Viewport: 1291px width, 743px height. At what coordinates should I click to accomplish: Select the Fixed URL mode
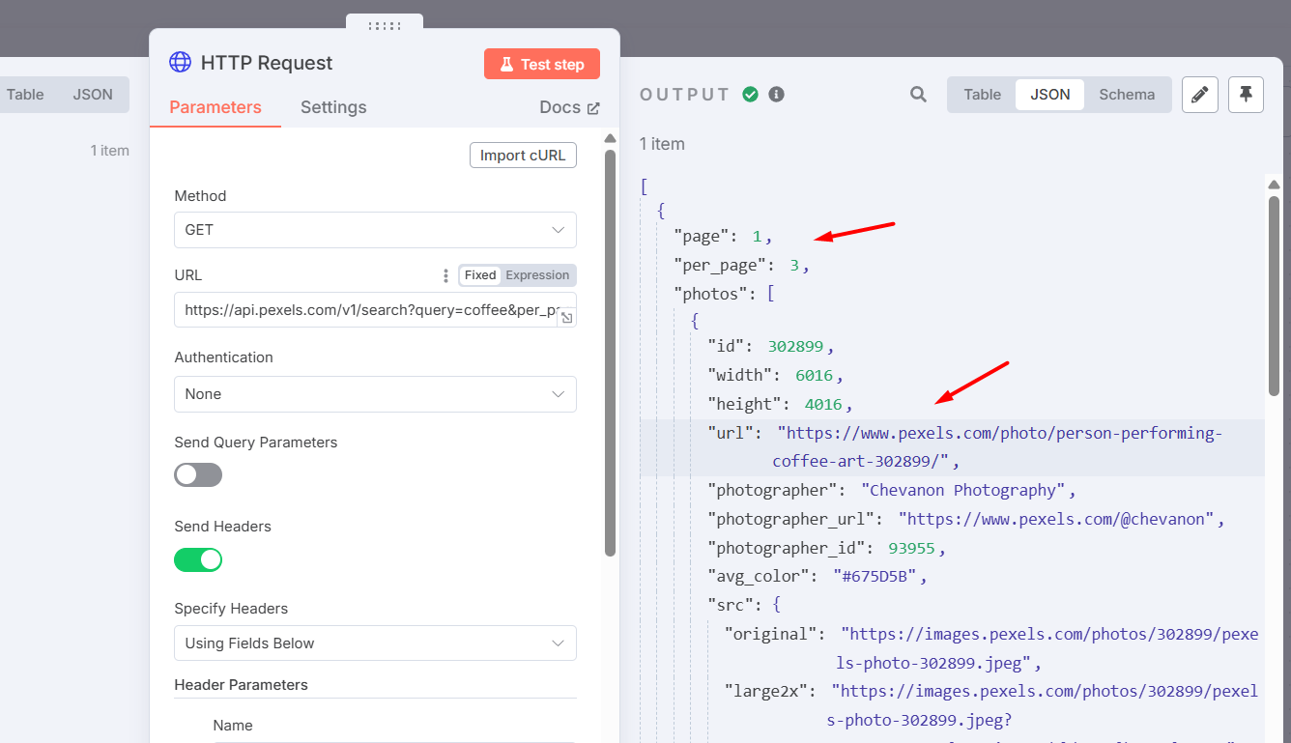(480, 275)
